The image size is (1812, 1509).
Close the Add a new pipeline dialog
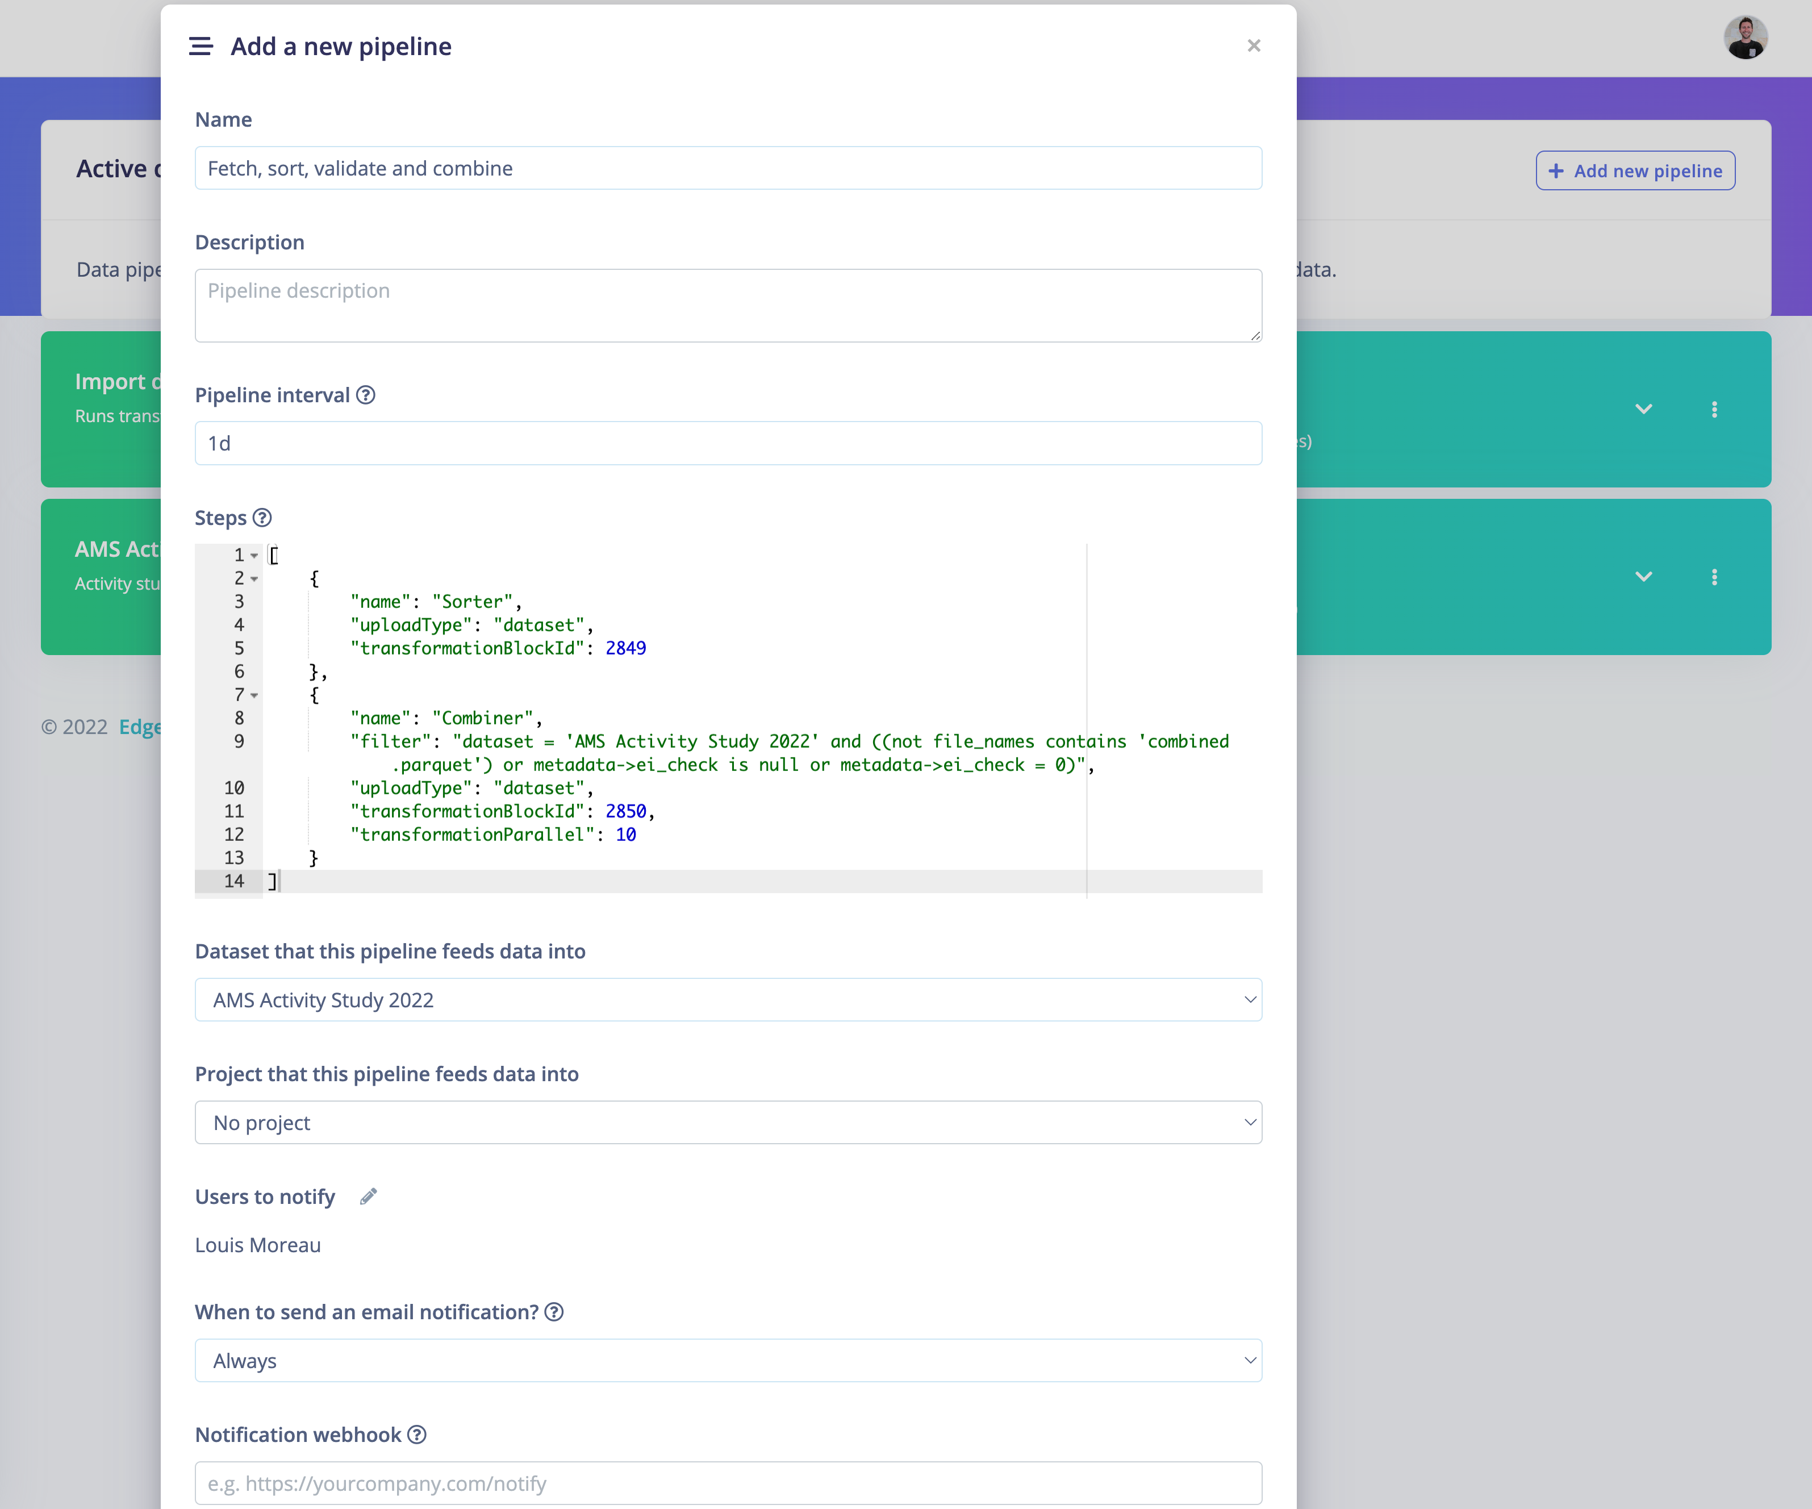[1254, 45]
